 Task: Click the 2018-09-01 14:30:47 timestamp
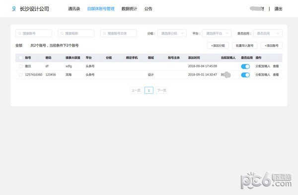[x=203, y=74]
